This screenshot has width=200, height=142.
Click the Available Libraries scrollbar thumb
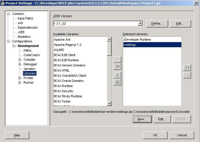point(109,49)
